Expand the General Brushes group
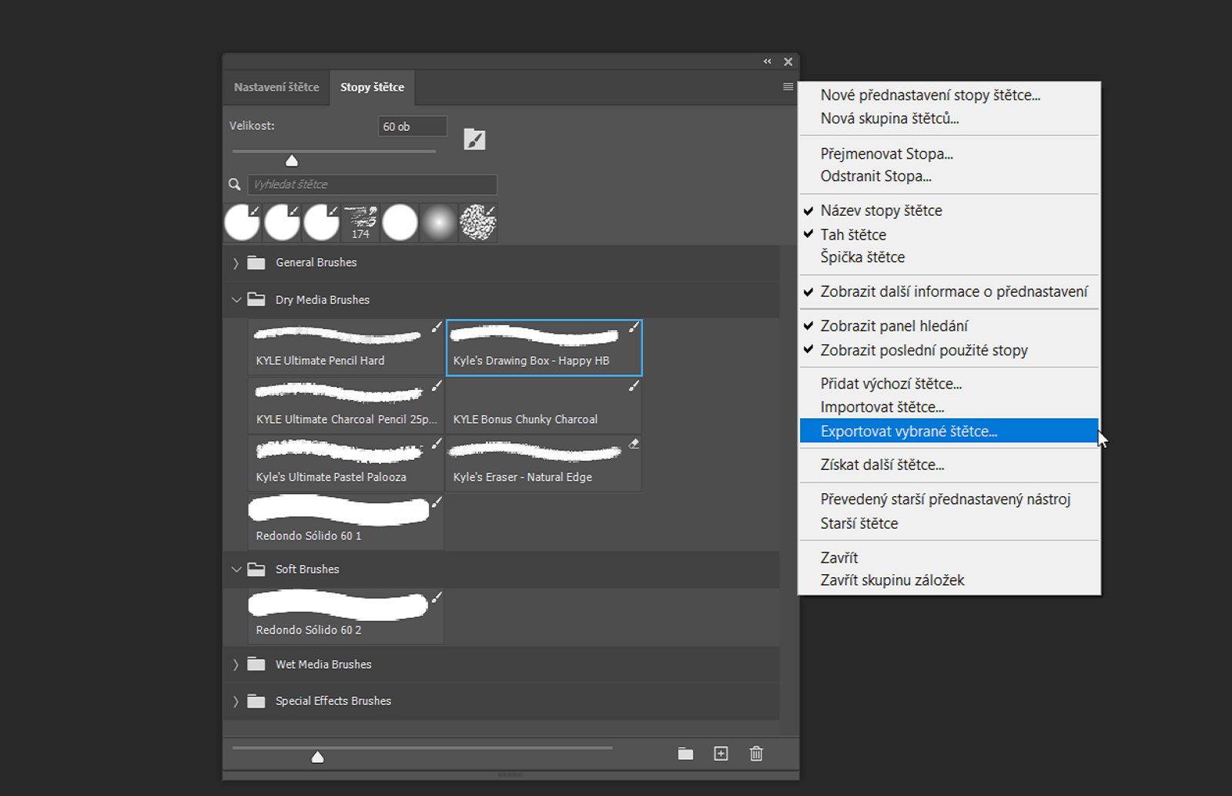This screenshot has height=796, width=1232. point(236,263)
